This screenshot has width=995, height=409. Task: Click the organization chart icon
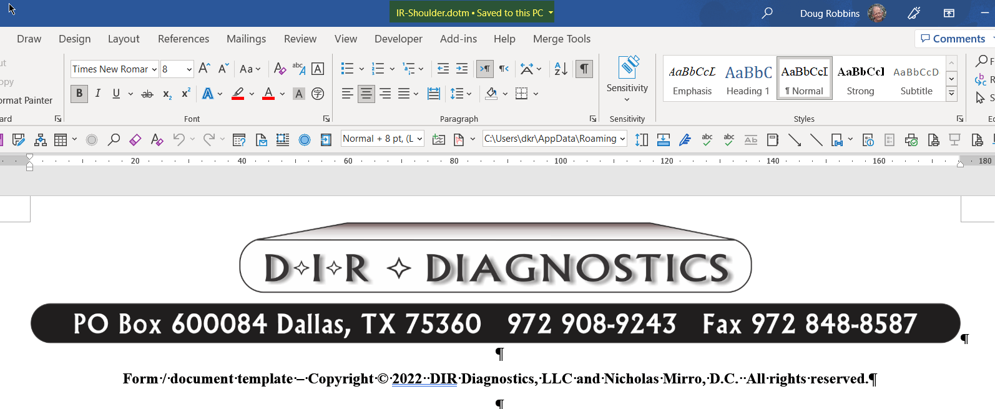[x=41, y=139]
